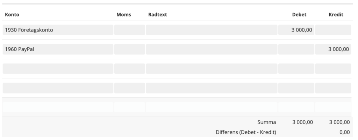Select Kredit field containing 3 000,00 for PayPal
Image resolution: width=358 pixels, height=140 pixels.
pos(333,49)
